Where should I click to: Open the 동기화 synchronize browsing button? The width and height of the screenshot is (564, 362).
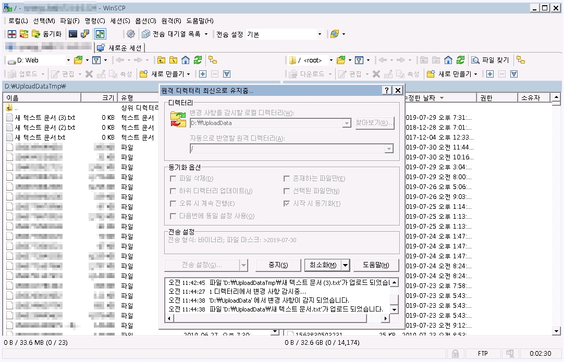(47, 34)
